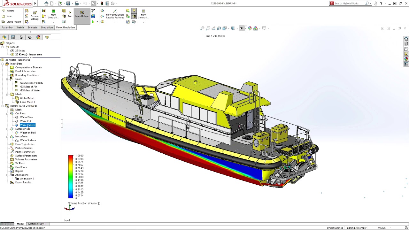
Task: Click the New project command in the ribbon
Action: point(6,16)
